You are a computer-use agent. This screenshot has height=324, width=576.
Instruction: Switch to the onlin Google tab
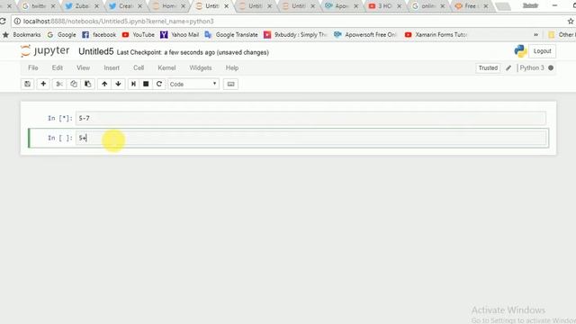(428, 6)
